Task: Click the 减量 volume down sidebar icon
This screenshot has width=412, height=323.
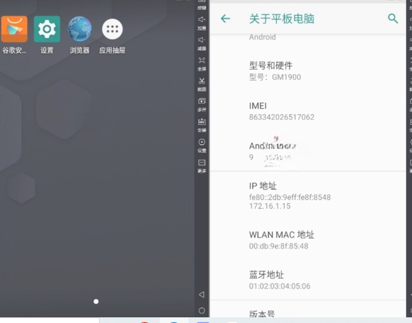Action: point(202,42)
